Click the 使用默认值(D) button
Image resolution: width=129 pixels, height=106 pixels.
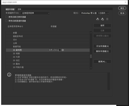[102, 36]
